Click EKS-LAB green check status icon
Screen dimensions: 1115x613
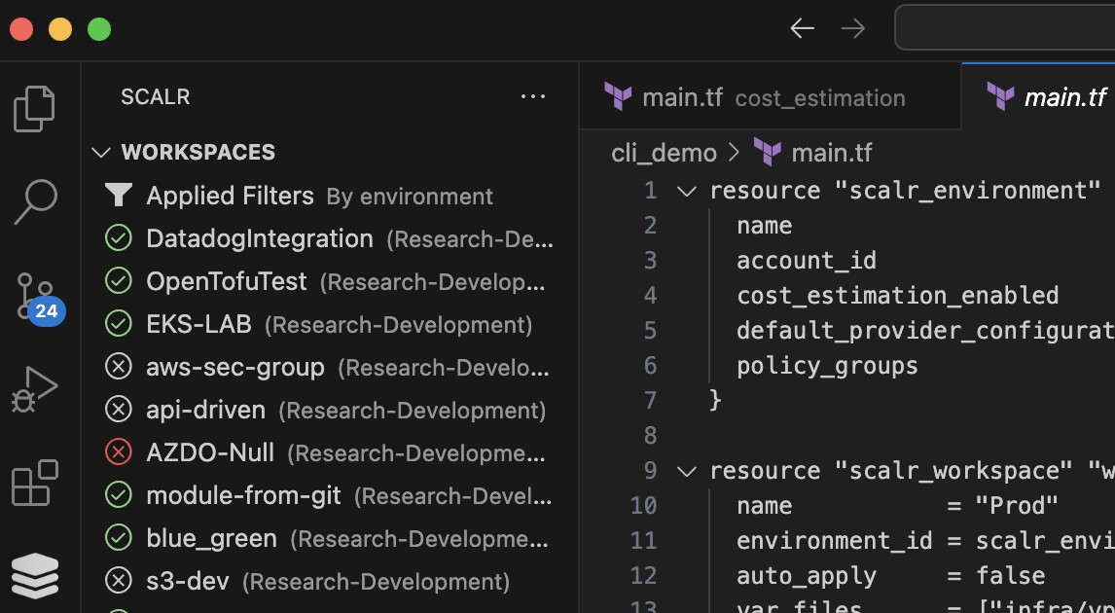coord(118,324)
